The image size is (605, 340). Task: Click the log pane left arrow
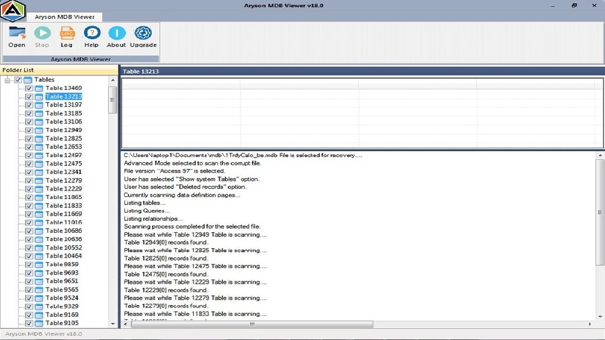click(125, 324)
